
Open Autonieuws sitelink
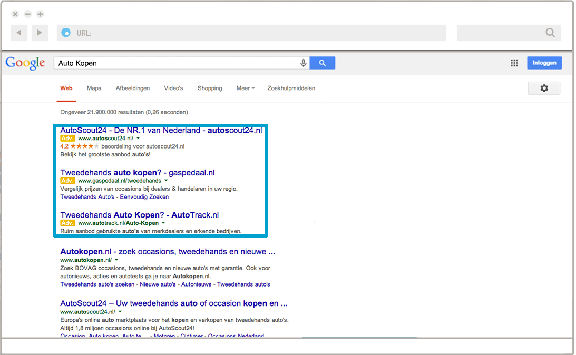[197, 284]
